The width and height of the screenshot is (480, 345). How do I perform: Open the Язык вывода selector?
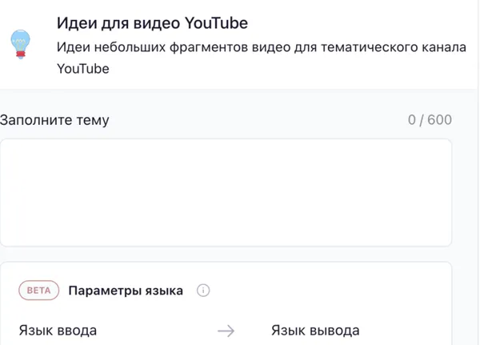click(315, 331)
